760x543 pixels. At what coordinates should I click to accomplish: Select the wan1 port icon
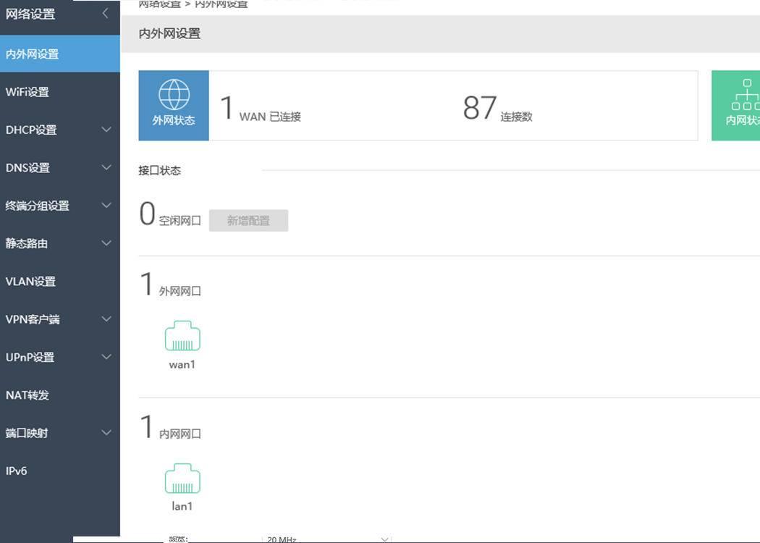(182, 335)
